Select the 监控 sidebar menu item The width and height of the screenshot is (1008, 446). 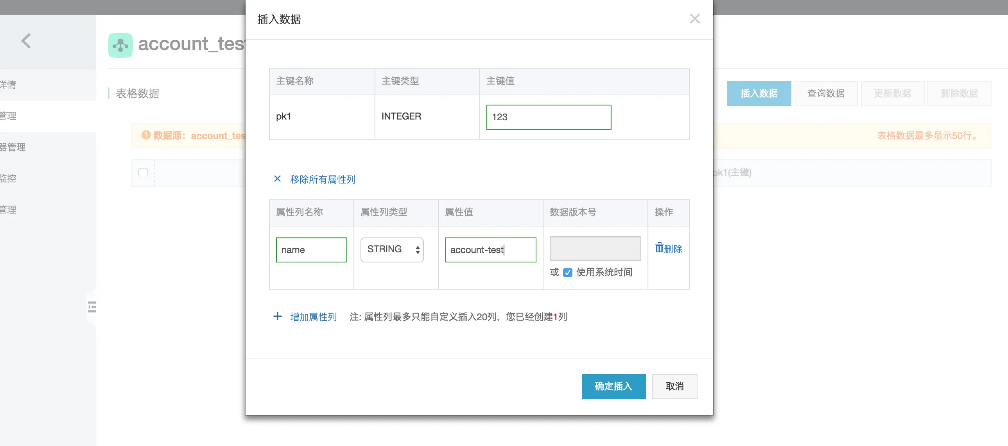click(x=9, y=178)
